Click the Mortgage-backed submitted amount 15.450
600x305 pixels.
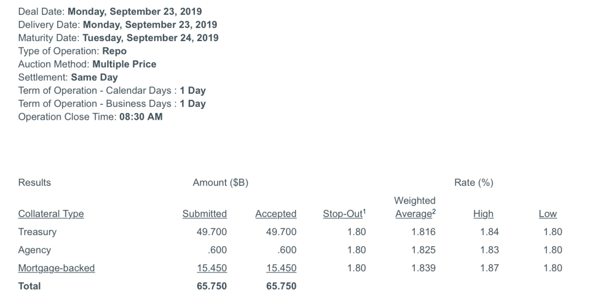tap(212, 268)
